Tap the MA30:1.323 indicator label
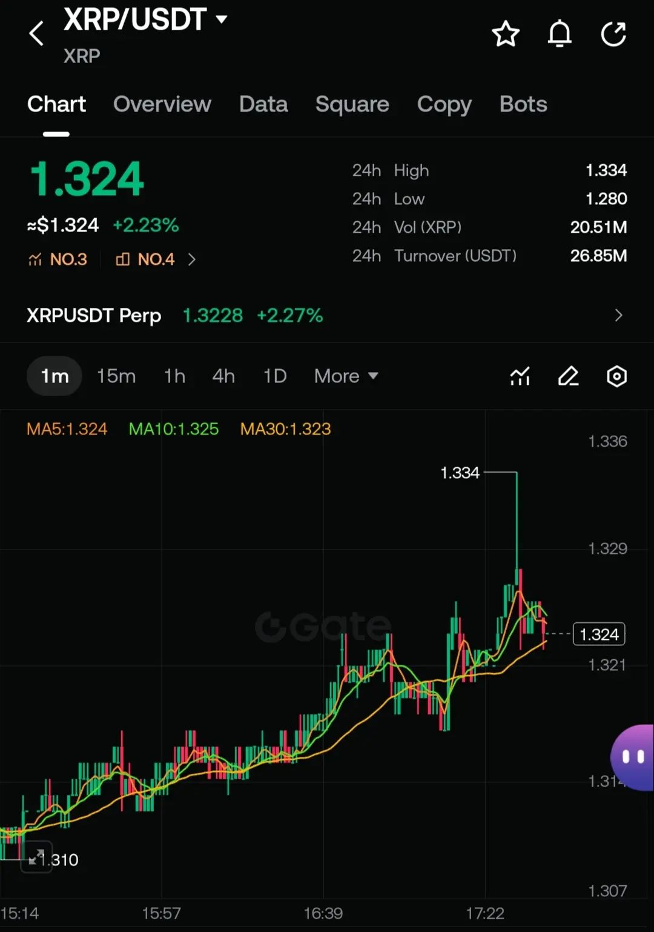This screenshot has height=932, width=654. (x=285, y=429)
